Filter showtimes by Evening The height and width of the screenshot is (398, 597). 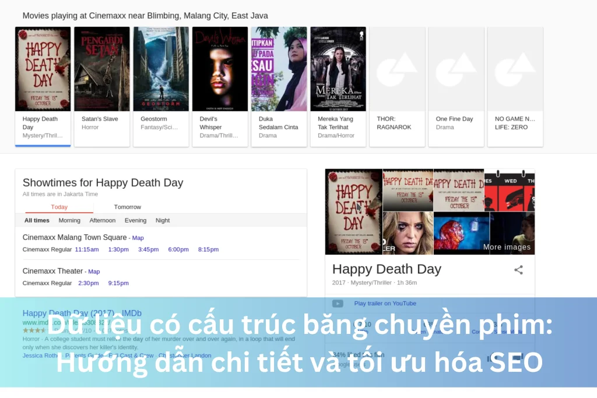pyautogui.click(x=135, y=220)
